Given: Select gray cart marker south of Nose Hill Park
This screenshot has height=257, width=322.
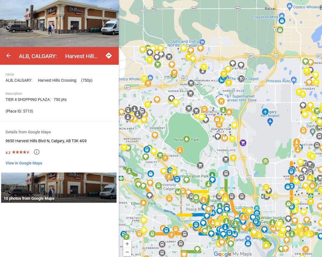Looking at the screenshot, I should 200,165.
